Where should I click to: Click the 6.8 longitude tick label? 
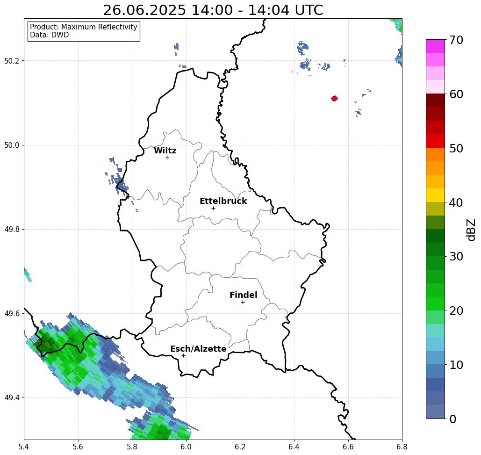(x=402, y=447)
